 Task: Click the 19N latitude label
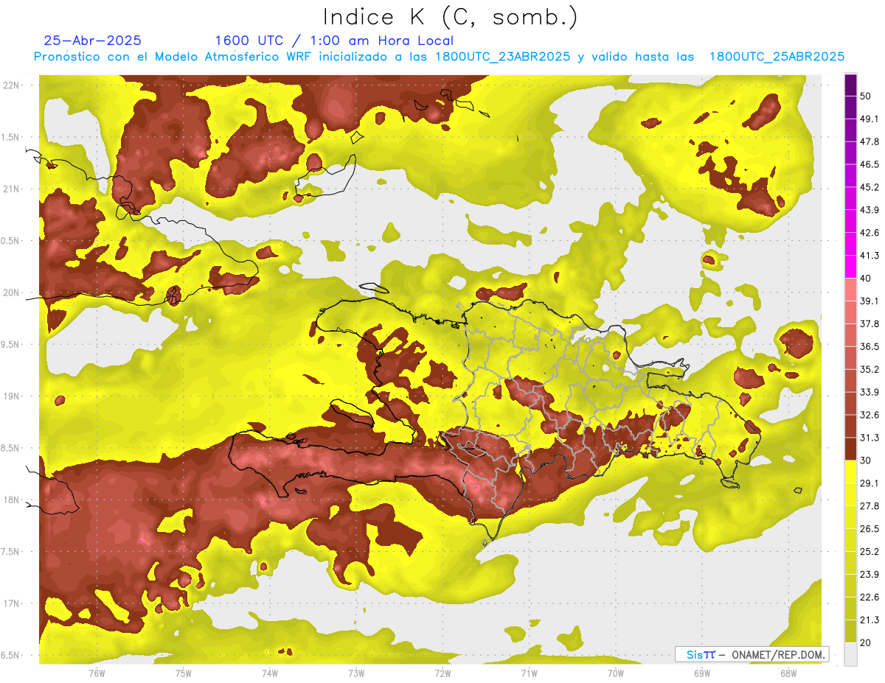13,396
